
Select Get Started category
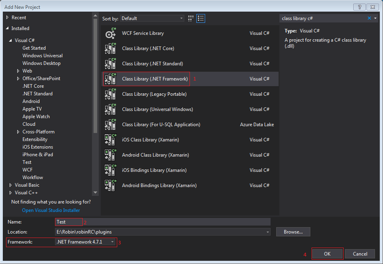pyautogui.click(x=34, y=48)
